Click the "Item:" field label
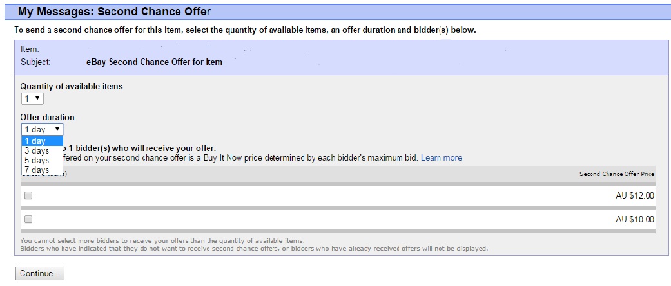The height and width of the screenshot is (286, 671). click(x=30, y=49)
